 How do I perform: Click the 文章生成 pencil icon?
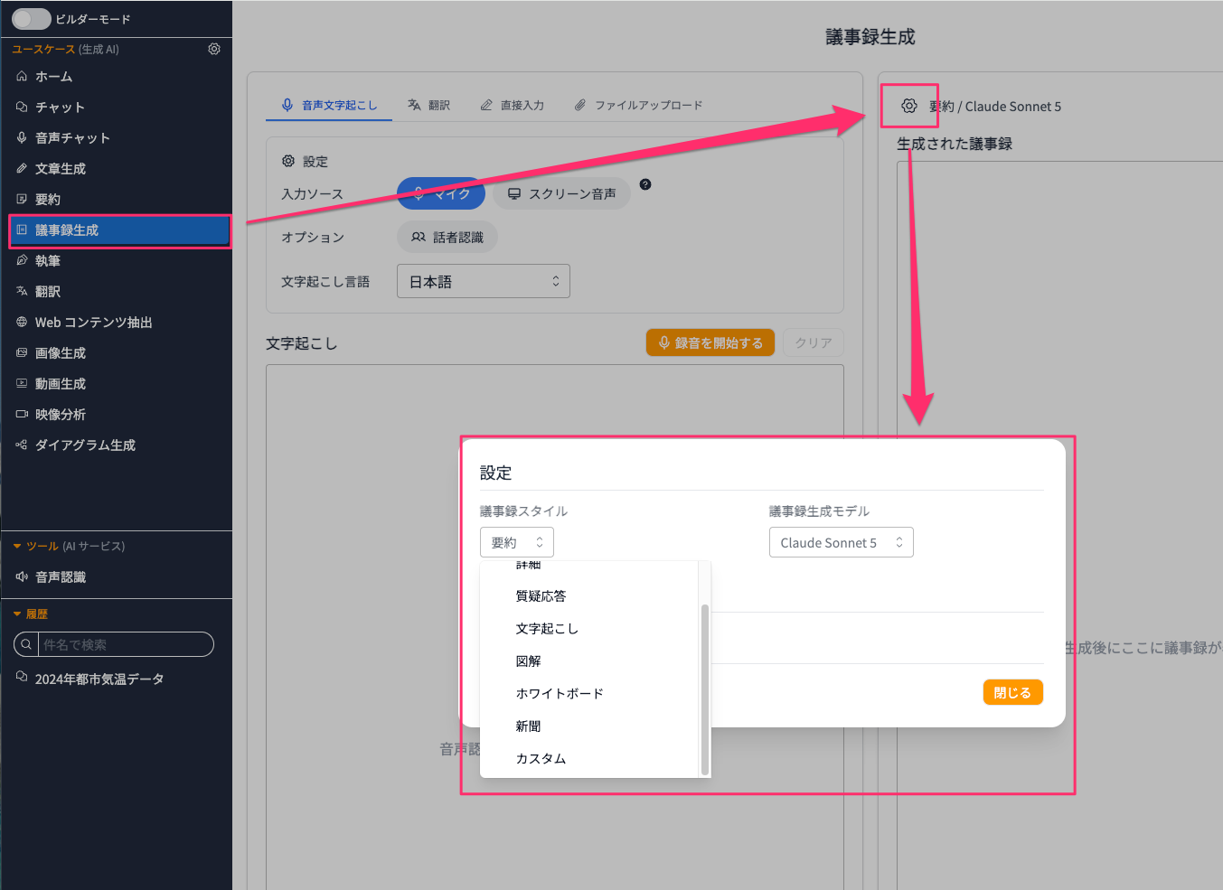tap(22, 168)
